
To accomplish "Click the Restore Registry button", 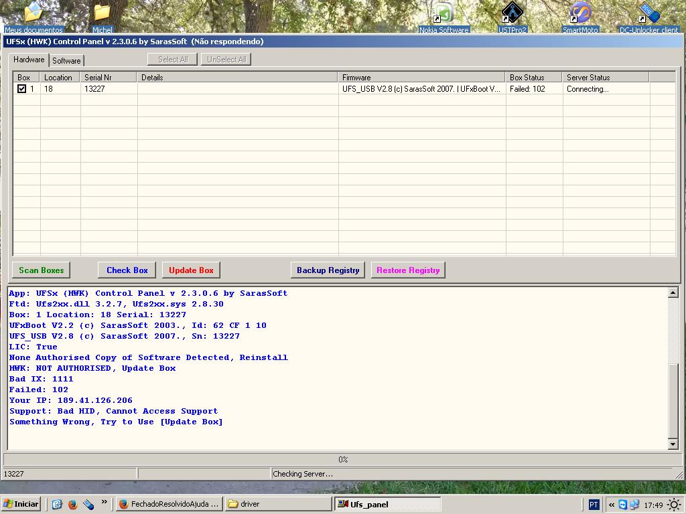I will pyautogui.click(x=408, y=270).
